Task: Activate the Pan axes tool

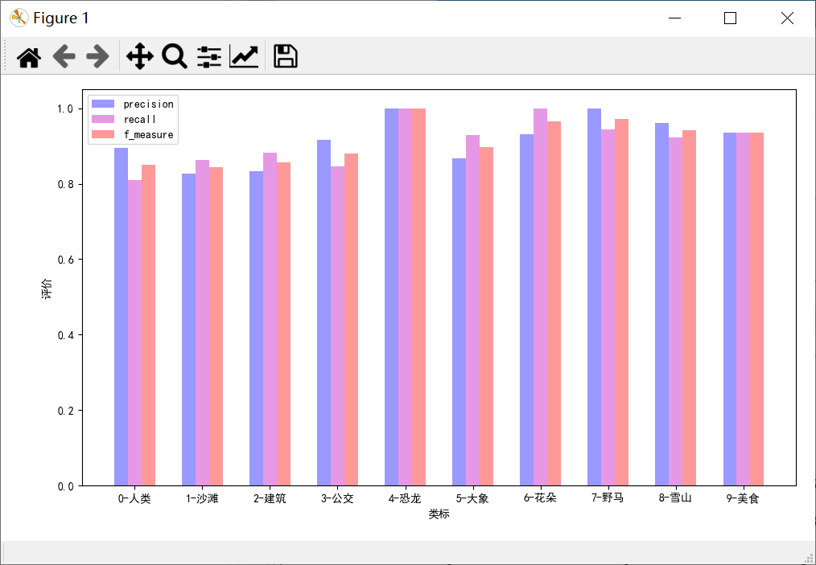Action: click(140, 56)
